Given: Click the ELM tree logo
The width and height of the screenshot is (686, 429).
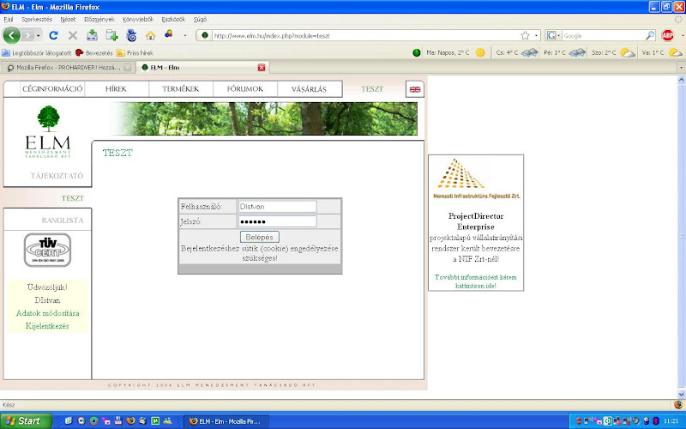Looking at the screenshot, I should [x=48, y=132].
